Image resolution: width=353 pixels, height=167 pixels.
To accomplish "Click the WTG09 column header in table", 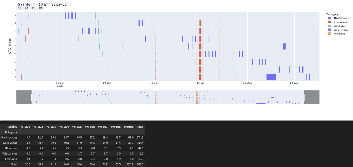I will click(x=129, y=127).
